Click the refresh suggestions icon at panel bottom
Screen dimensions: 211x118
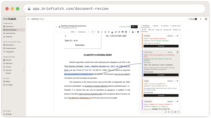pos(166,112)
